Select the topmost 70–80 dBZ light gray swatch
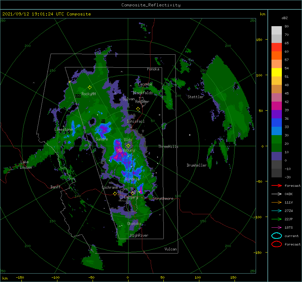302x282 pixels. pos(276,31)
